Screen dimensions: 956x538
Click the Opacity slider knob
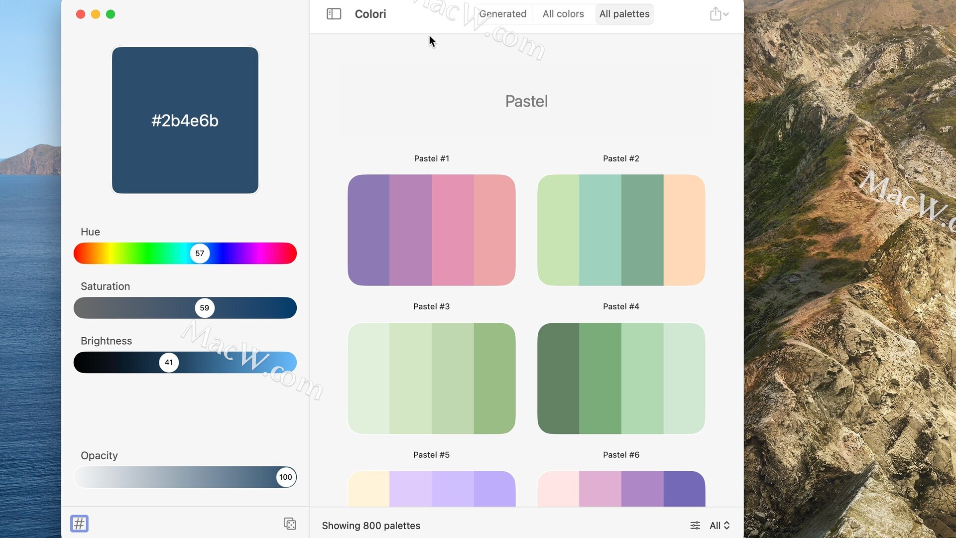286,477
